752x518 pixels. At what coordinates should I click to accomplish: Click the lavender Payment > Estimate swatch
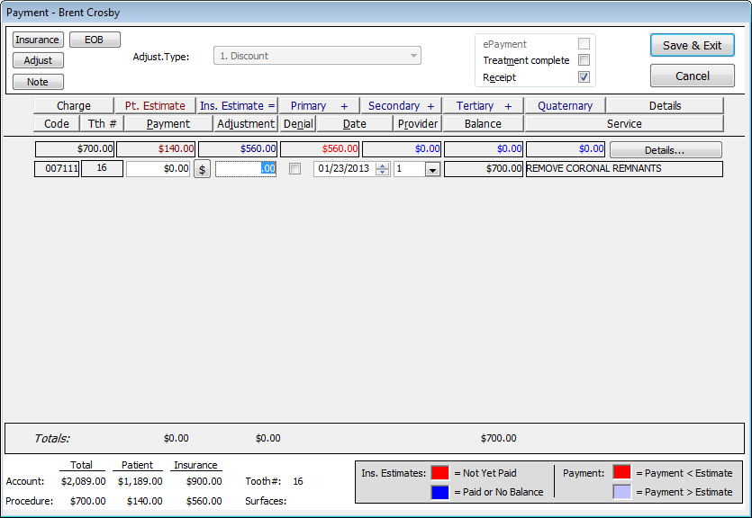[622, 492]
